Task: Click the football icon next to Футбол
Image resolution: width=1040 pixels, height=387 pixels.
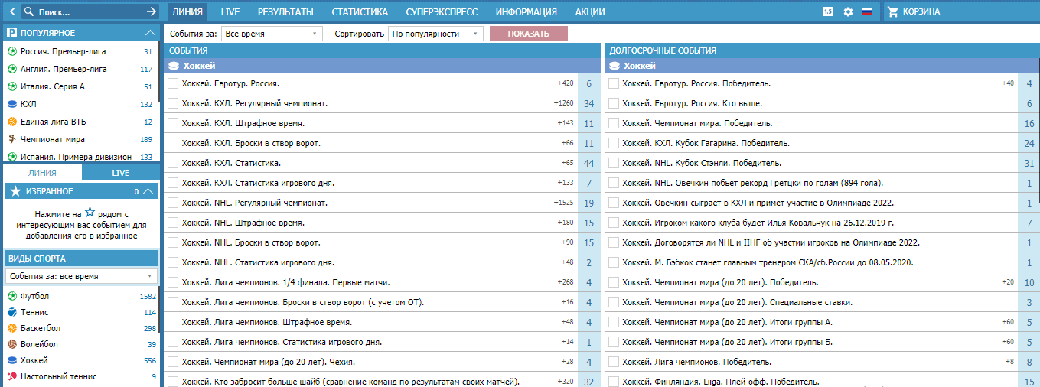Action: [11, 296]
